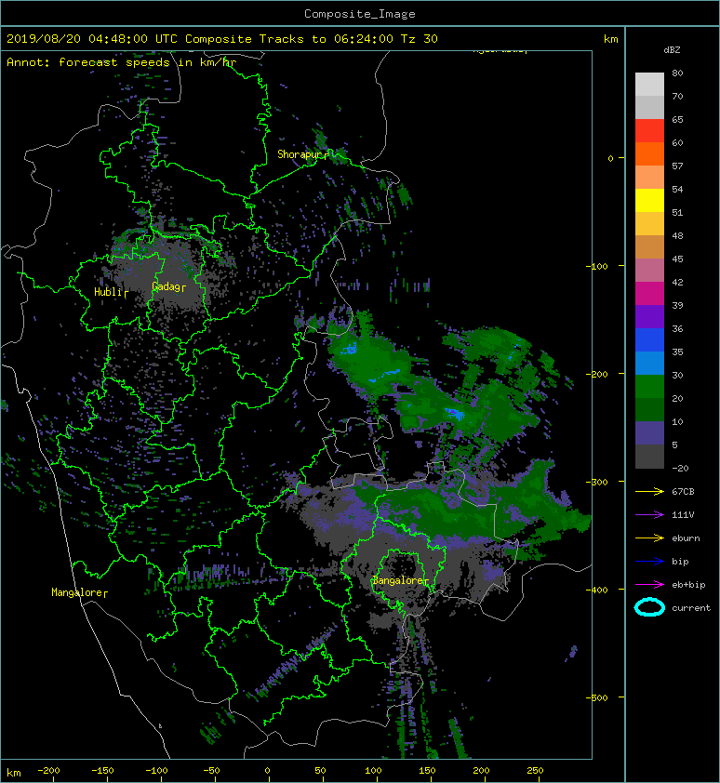Click the '-300' y-axis tick label

pyautogui.click(x=596, y=482)
